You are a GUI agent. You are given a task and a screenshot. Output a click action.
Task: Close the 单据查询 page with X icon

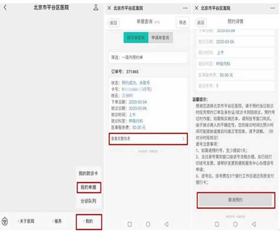pyautogui.click(x=109, y=8)
